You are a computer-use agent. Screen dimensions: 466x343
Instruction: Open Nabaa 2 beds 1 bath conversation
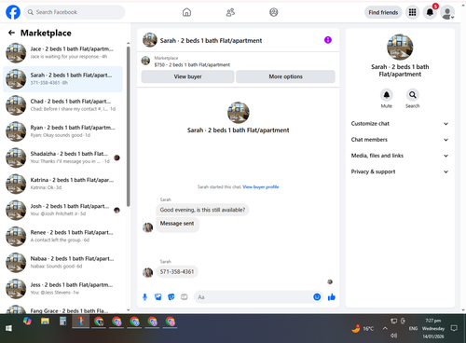tap(62, 262)
